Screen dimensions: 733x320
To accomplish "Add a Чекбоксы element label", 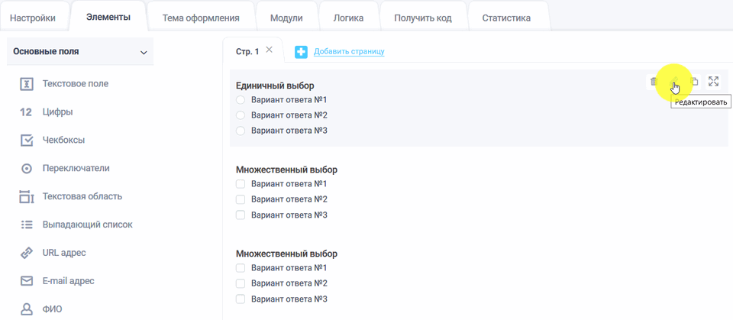I will point(63,141).
